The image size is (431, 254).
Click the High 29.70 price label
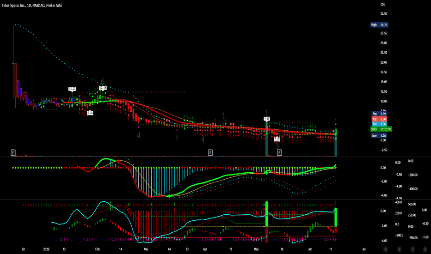pos(379,25)
